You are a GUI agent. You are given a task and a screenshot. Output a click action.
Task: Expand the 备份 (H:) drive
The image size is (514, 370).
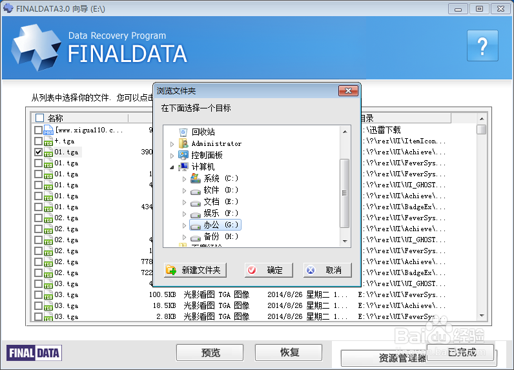click(184, 237)
